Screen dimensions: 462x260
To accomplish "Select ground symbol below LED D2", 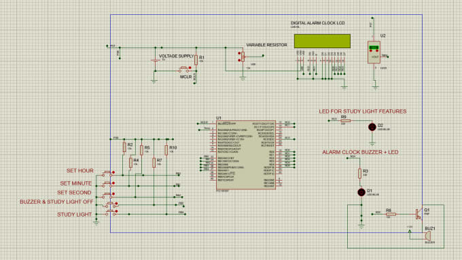I will [372, 144].
